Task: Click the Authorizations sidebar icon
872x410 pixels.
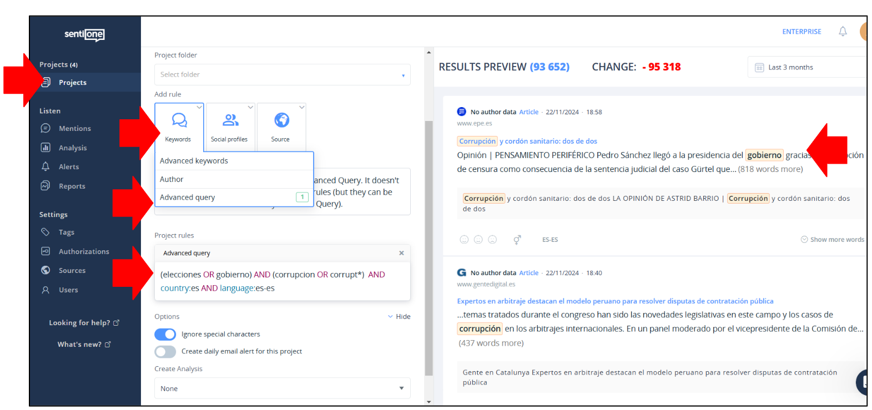Action: (x=46, y=251)
